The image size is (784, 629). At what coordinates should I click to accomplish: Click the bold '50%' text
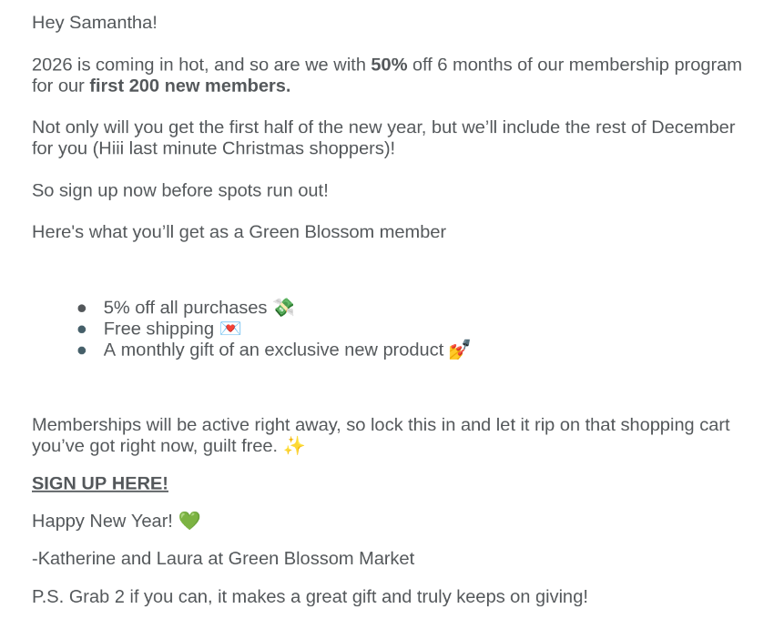click(389, 65)
